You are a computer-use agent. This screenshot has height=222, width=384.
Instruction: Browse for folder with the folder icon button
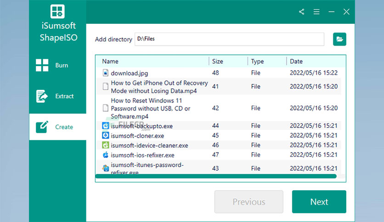[339, 39]
